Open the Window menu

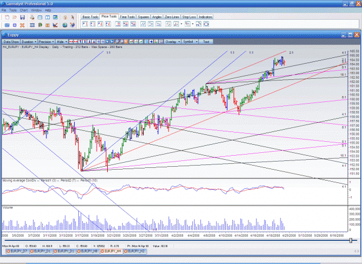[x=36, y=10]
